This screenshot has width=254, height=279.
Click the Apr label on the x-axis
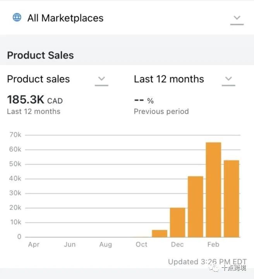coord(34,245)
